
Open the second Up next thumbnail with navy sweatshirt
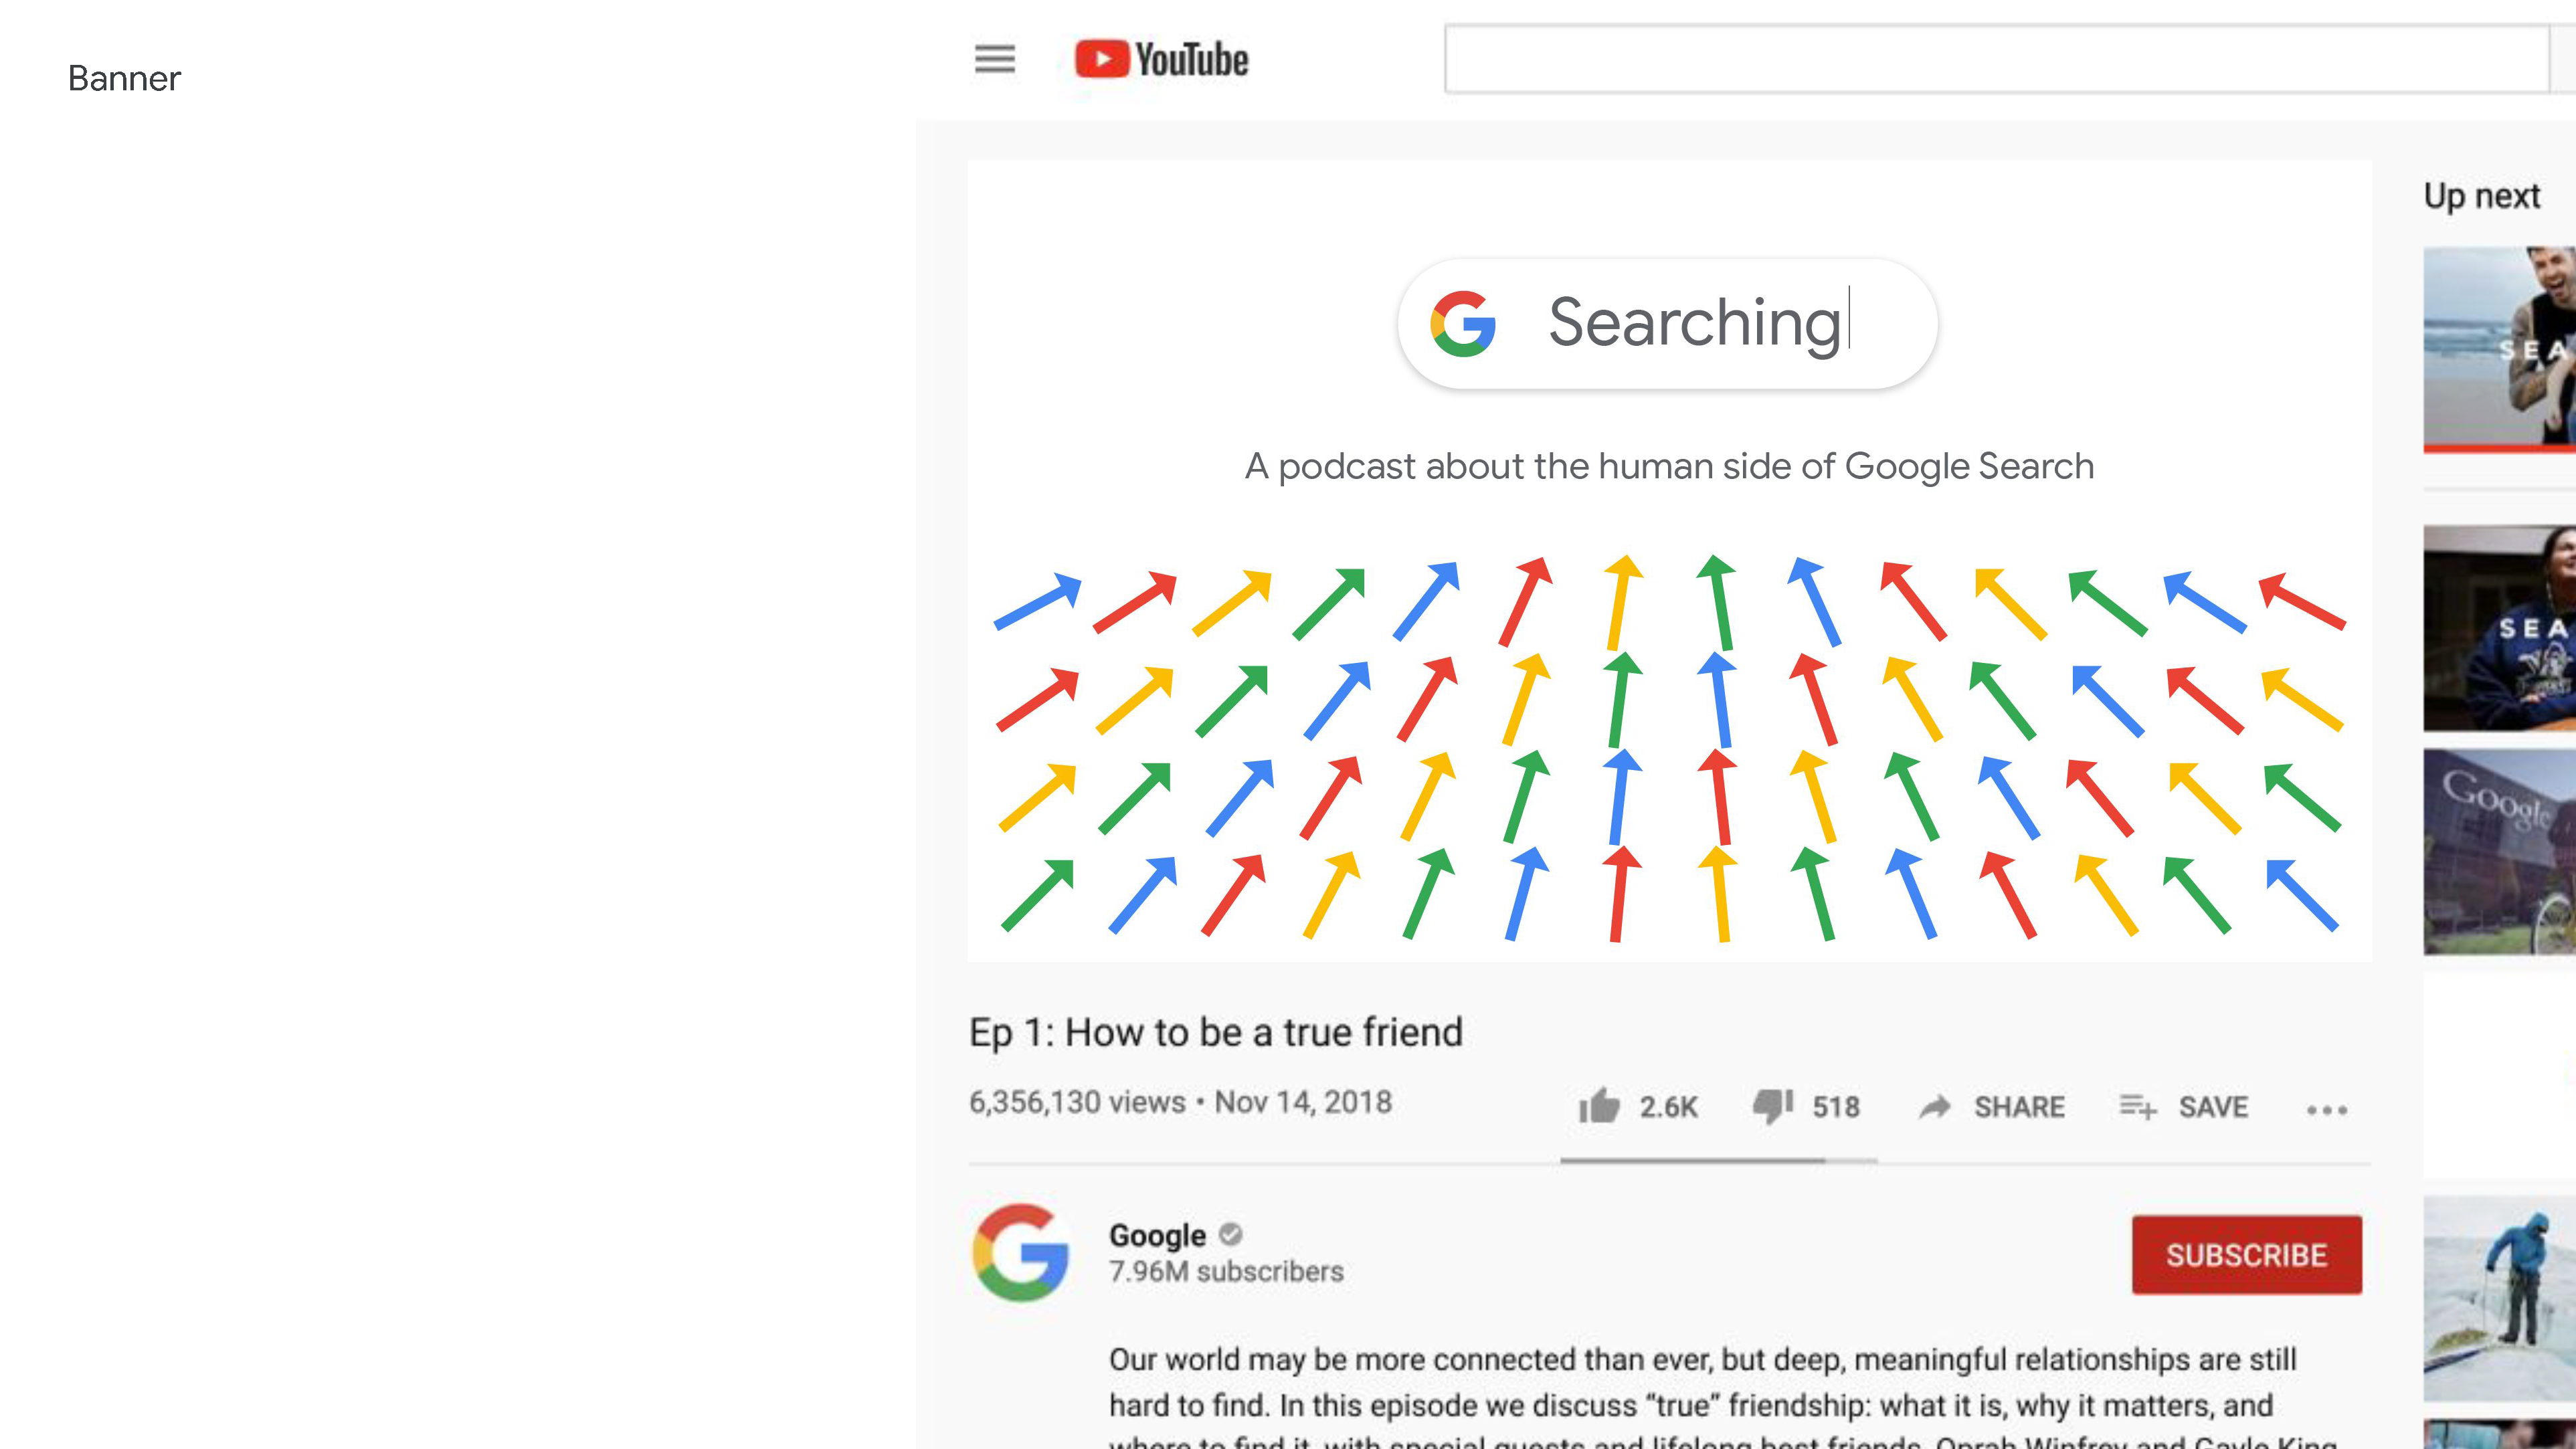coord(2499,628)
